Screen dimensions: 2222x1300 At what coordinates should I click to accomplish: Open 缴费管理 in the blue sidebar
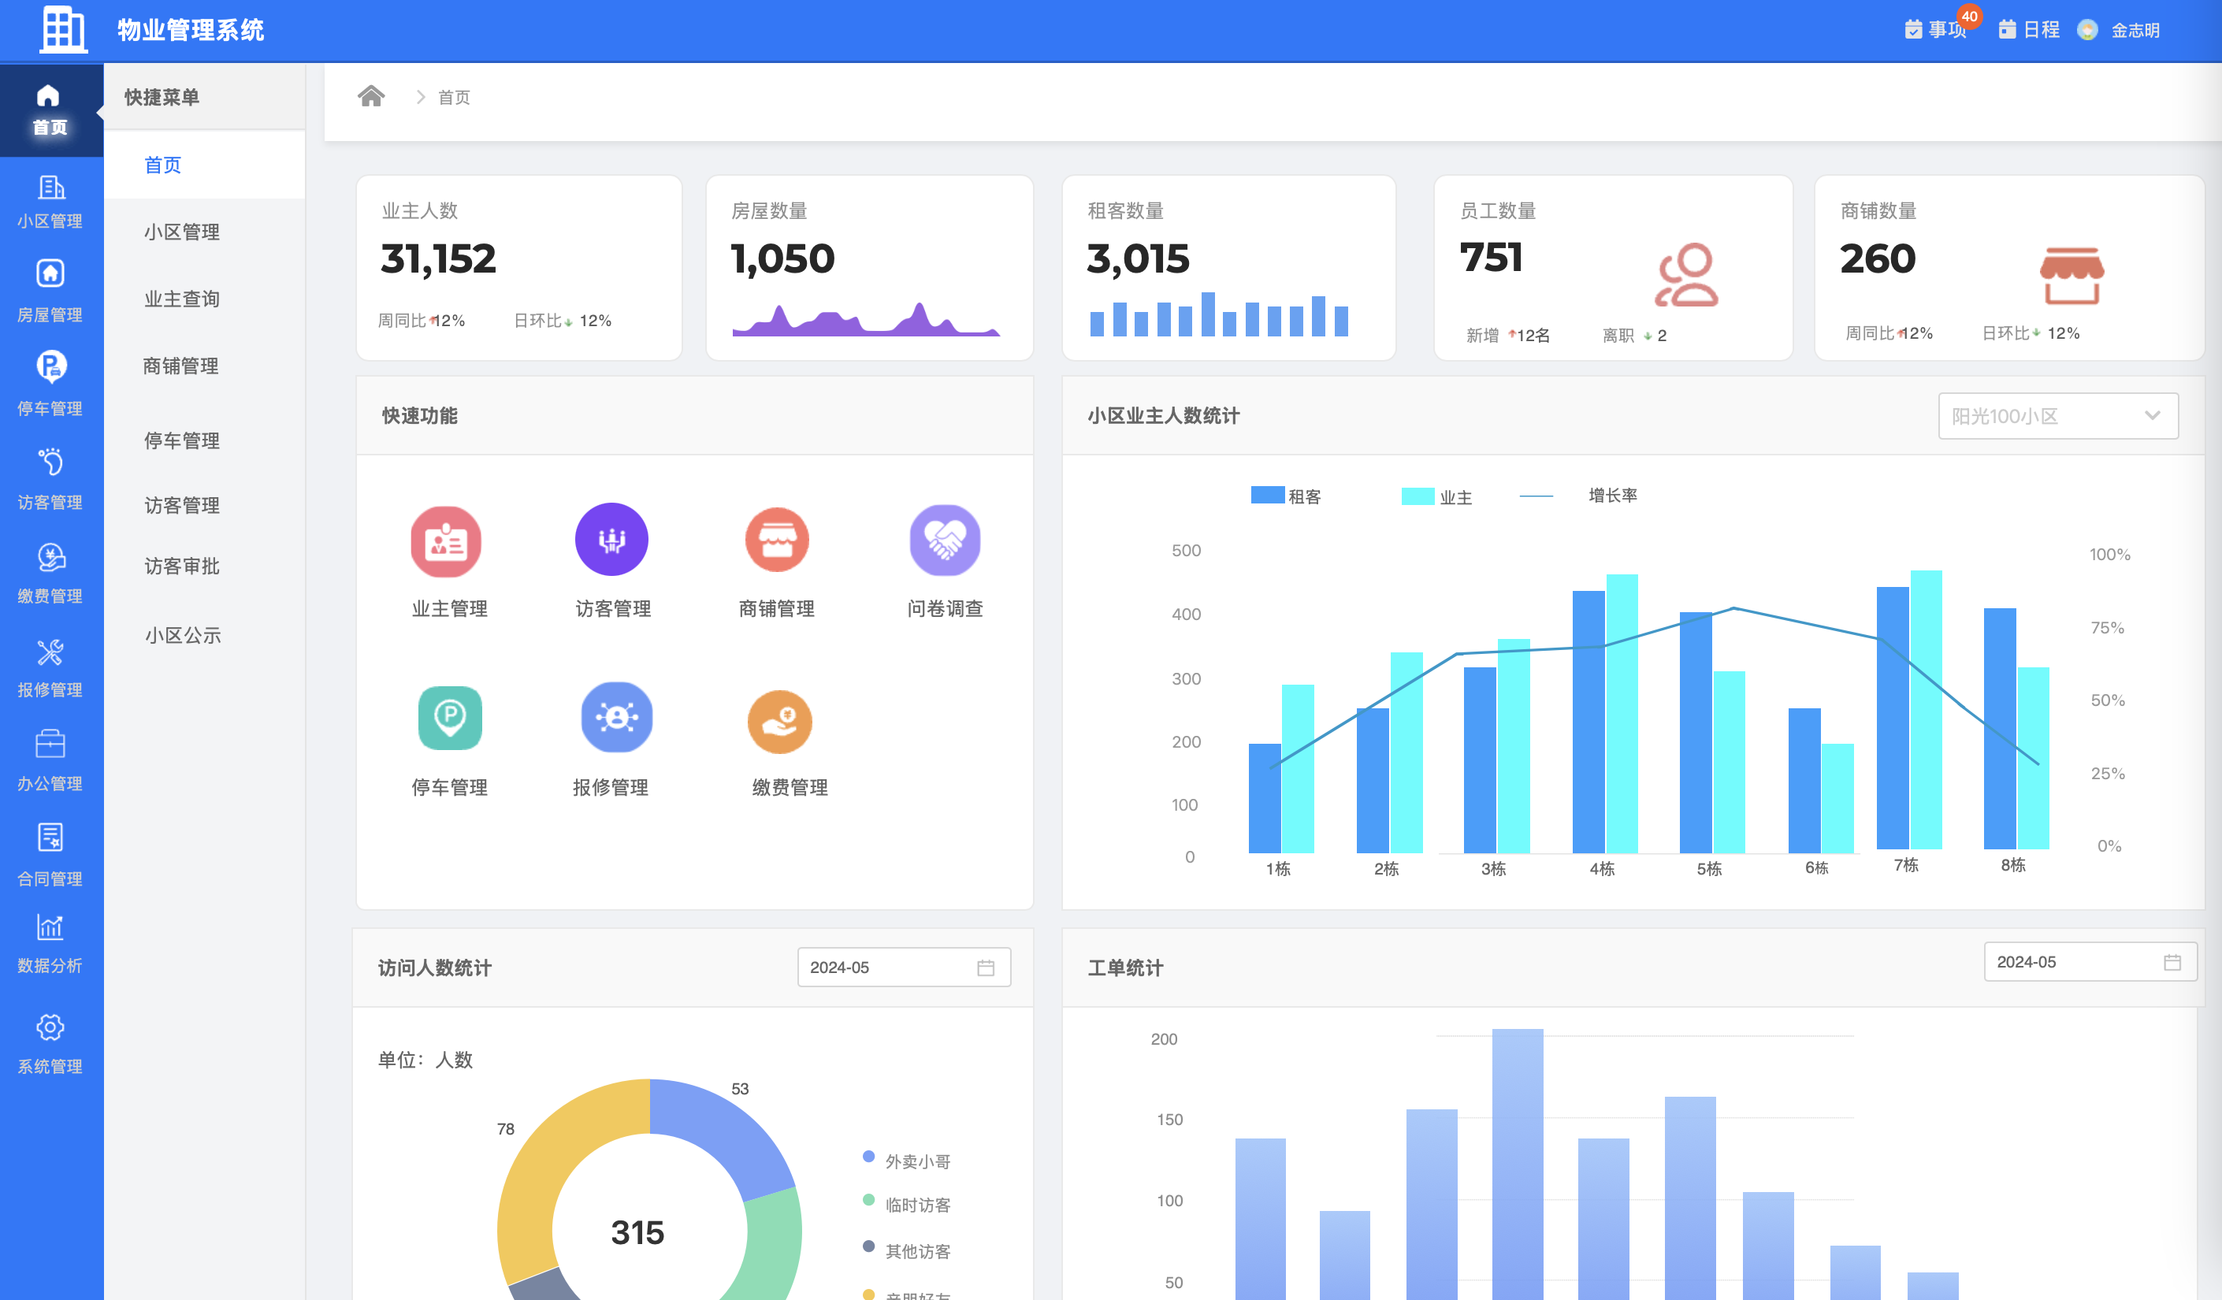pyautogui.click(x=50, y=574)
